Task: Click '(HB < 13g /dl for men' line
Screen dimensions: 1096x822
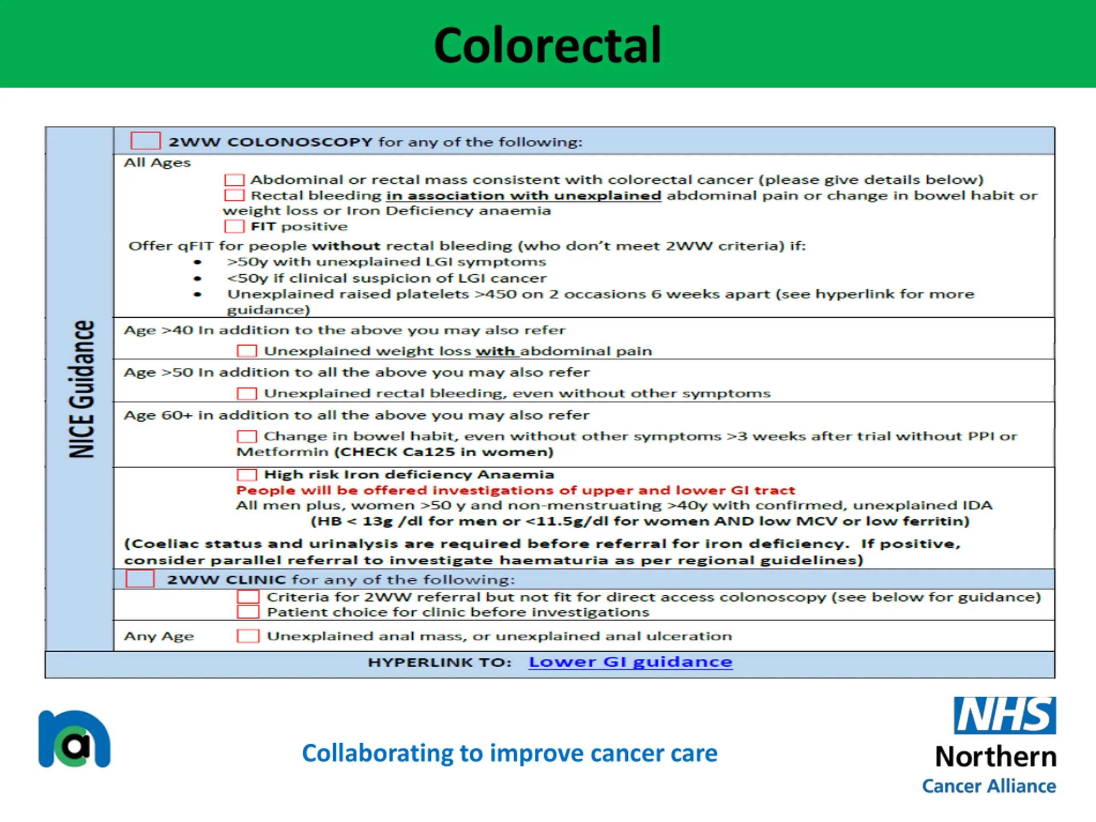Action: (x=640, y=521)
